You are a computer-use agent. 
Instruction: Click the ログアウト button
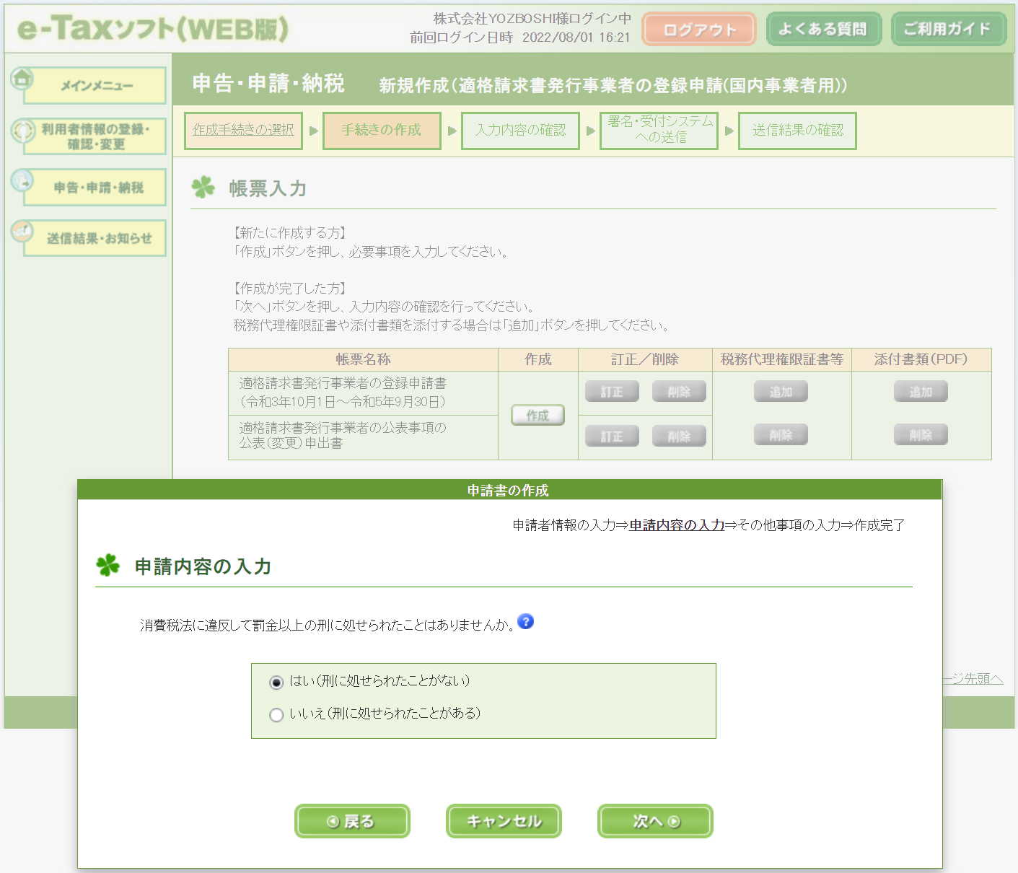[699, 30]
